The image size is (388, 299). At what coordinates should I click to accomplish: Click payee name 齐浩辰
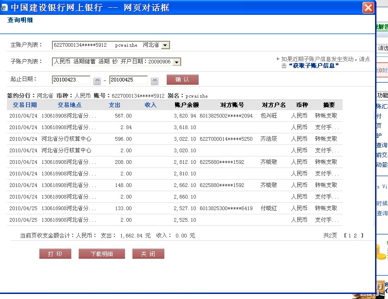point(269,139)
